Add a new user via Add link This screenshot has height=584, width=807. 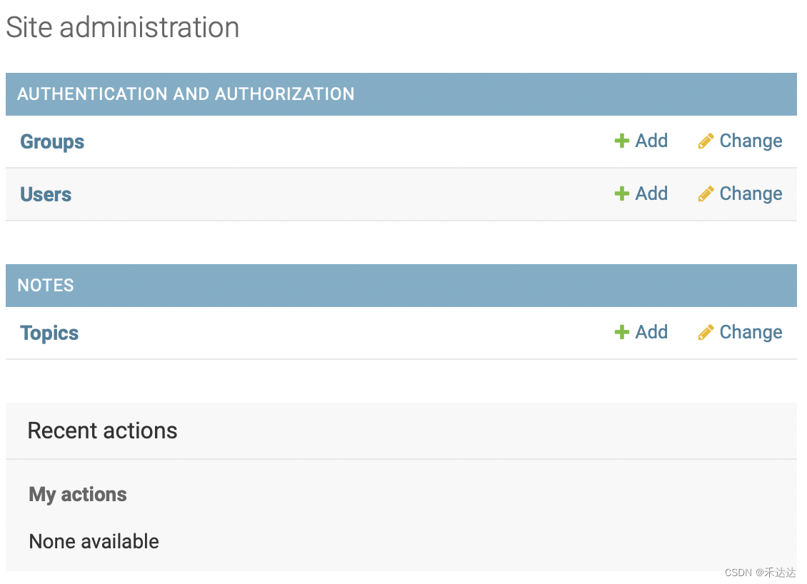[x=651, y=193]
